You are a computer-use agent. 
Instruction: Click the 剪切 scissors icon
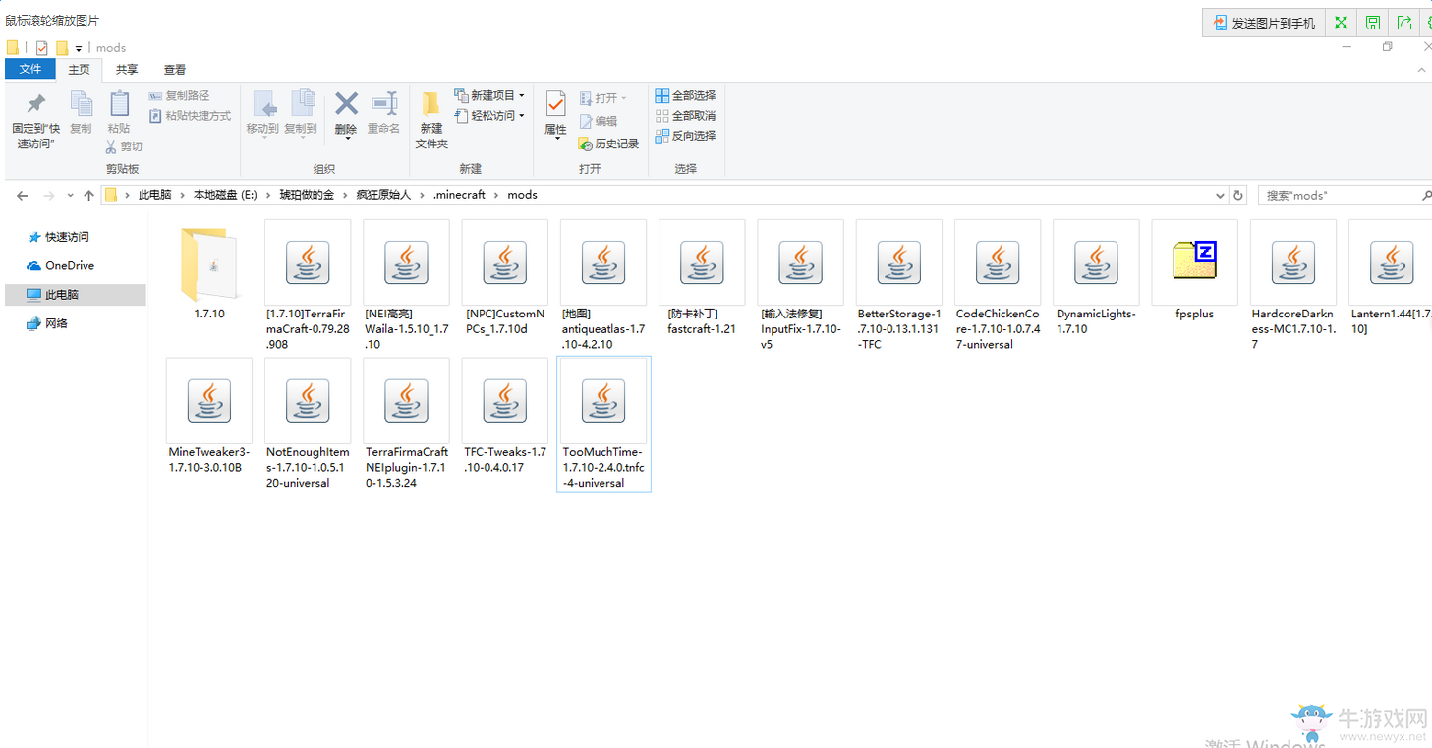111,146
